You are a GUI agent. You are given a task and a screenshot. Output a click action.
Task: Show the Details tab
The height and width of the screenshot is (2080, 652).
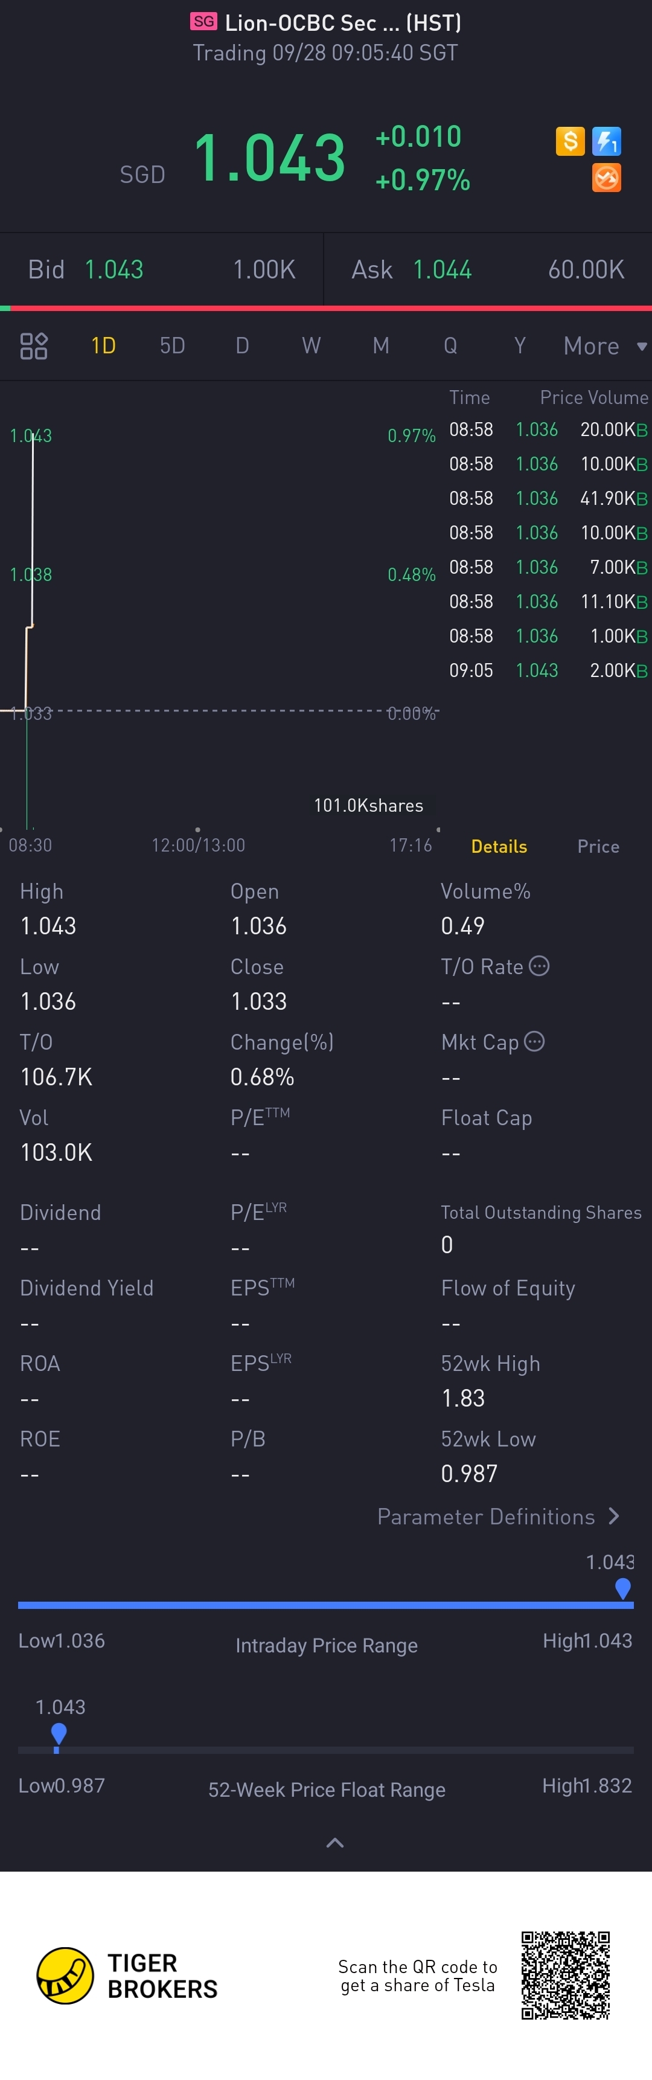499,846
